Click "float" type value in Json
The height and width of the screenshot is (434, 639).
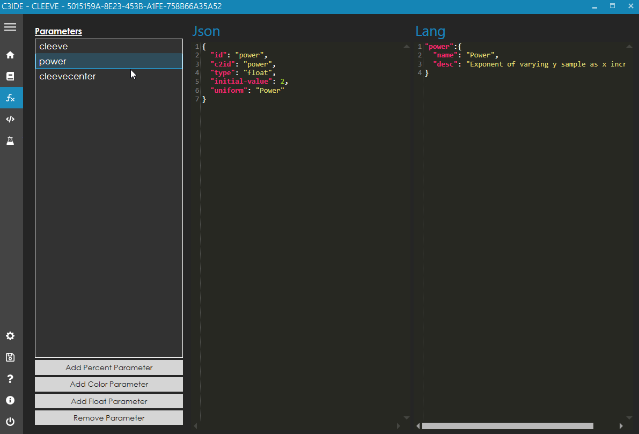point(258,73)
